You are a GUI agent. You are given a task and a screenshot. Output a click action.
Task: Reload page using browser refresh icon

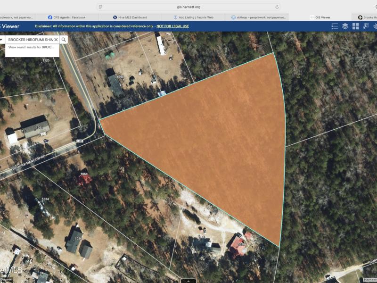click(x=277, y=7)
